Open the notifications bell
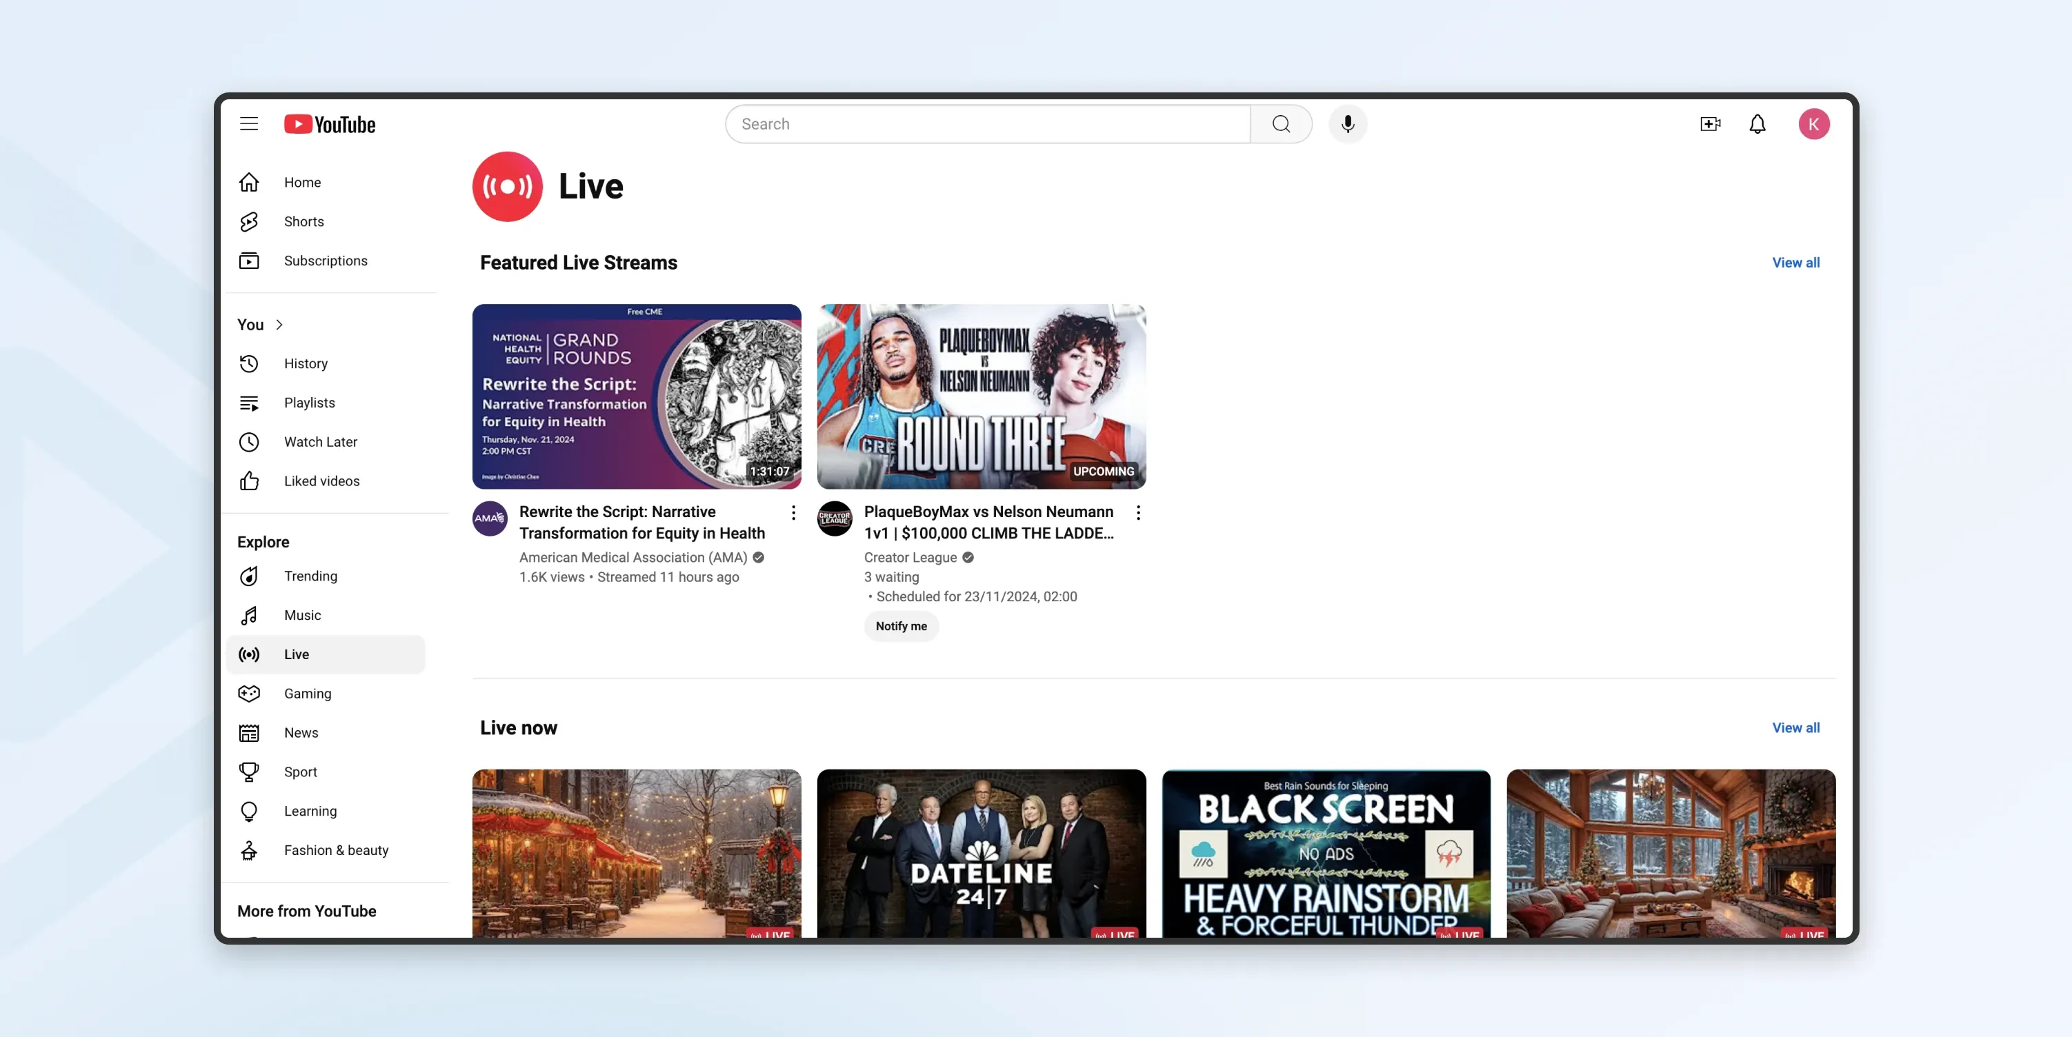This screenshot has width=2072, height=1037. pos(1757,124)
